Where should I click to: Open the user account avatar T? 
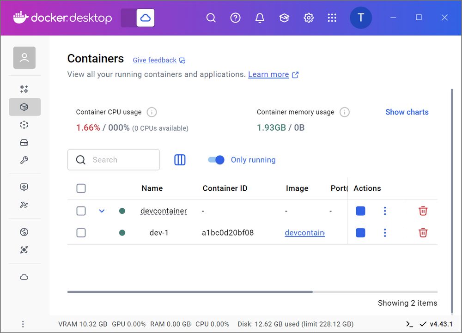click(361, 18)
